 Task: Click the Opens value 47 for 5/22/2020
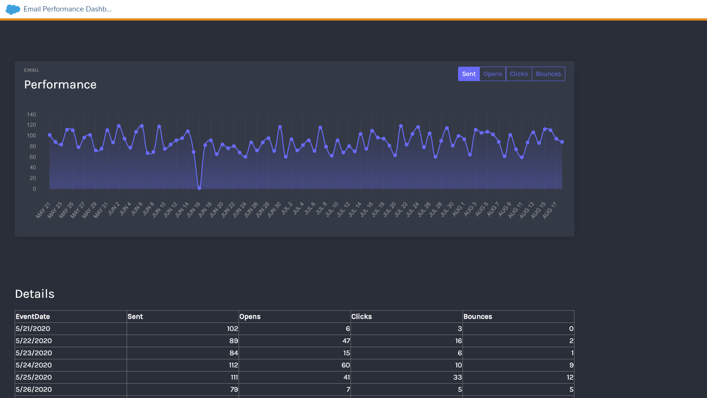point(345,341)
